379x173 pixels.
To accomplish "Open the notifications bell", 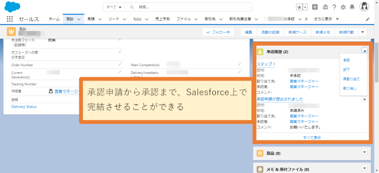I will [352, 7].
